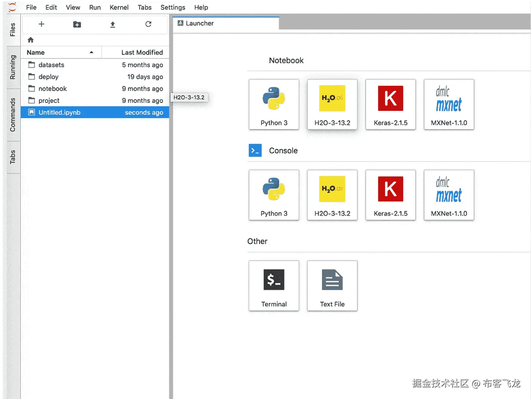Sort files by Last Modified column
Screen dimensions: 531x399
(x=135, y=52)
